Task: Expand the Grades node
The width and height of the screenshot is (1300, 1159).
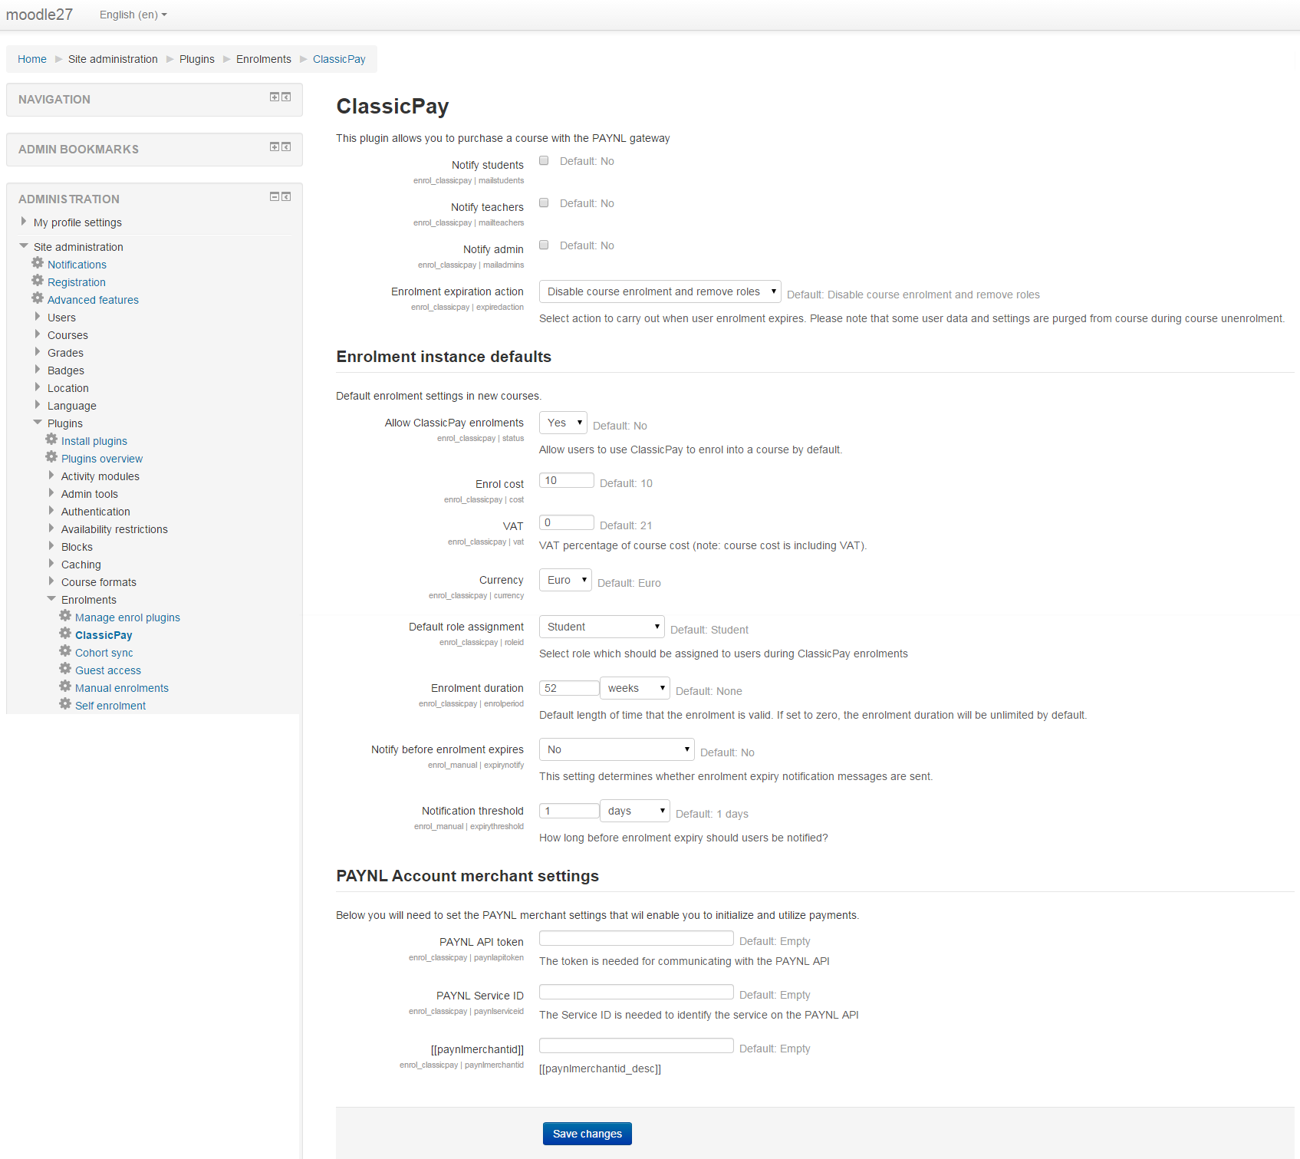Action: [38, 352]
